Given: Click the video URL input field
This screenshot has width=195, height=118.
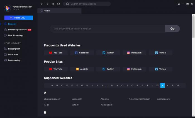Looking at the screenshot, I should tap(108, 29).
